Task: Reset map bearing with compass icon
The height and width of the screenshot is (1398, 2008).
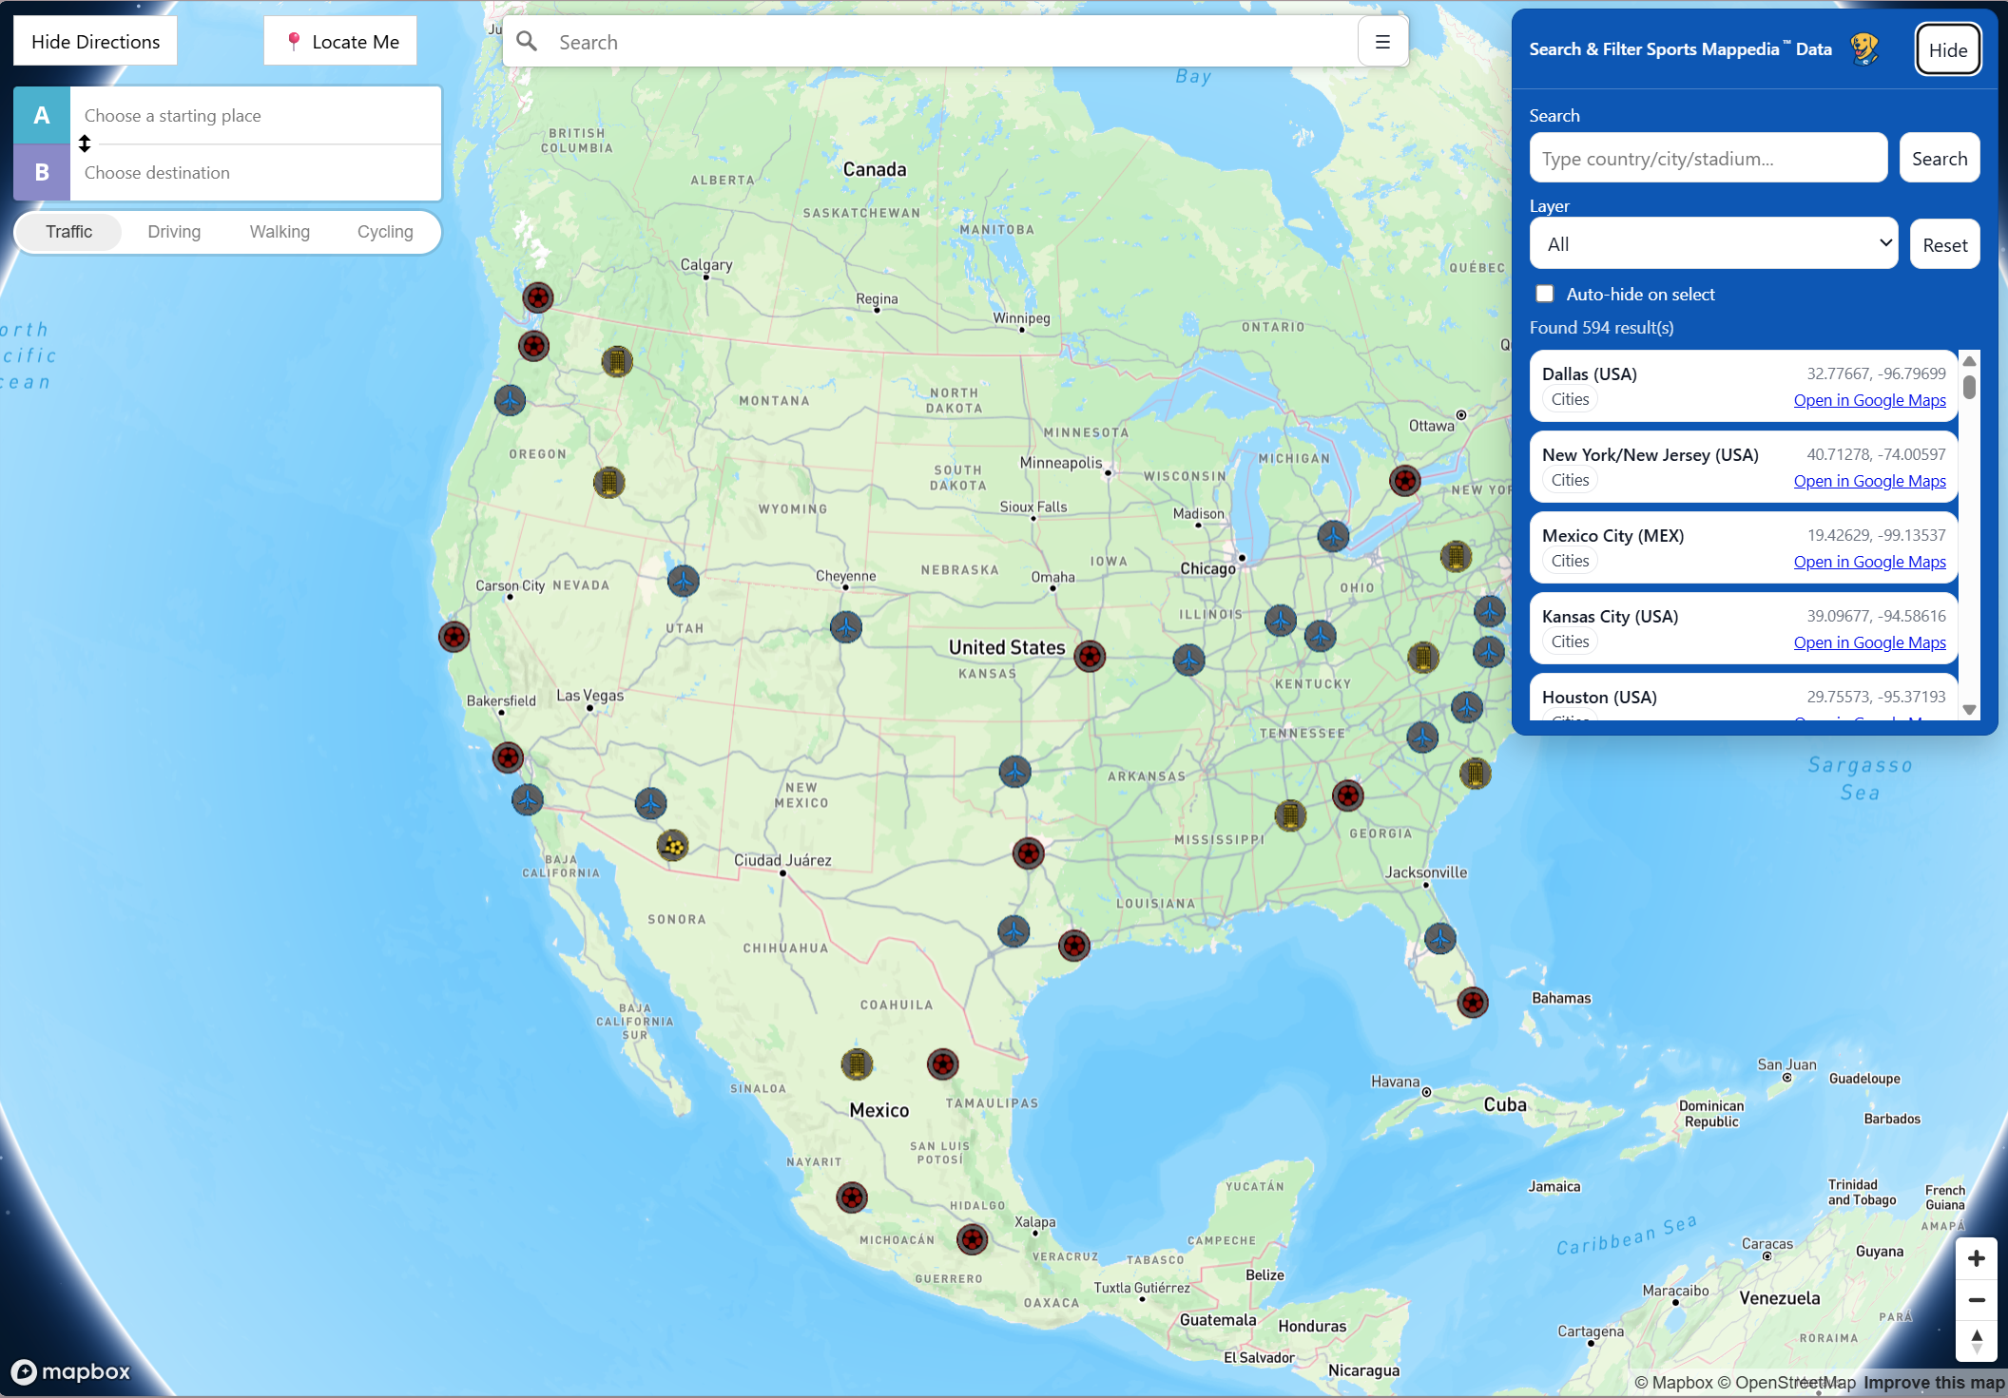Action: (1976, 1340)
